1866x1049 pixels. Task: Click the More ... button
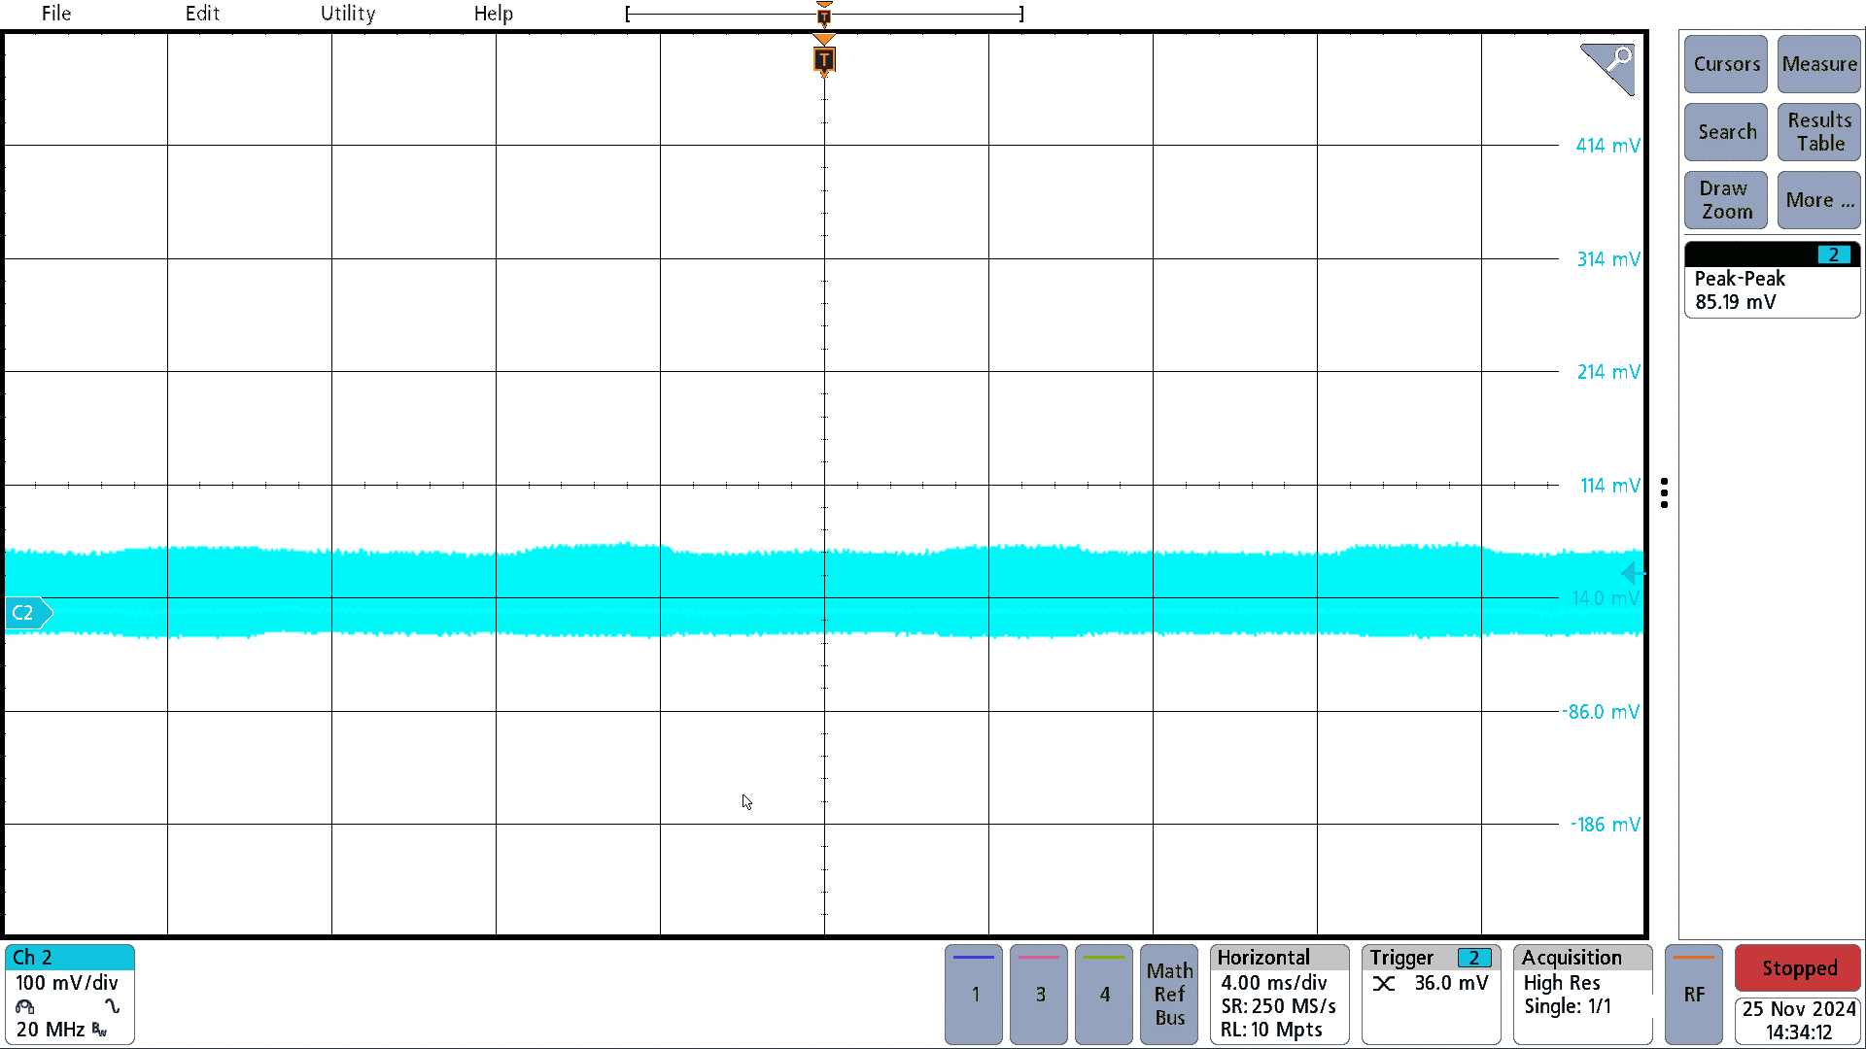[x=1819, y=200]
